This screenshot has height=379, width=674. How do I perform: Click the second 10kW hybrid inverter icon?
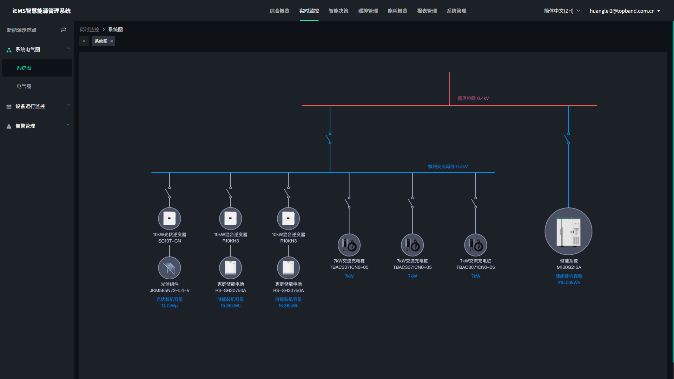289,219
